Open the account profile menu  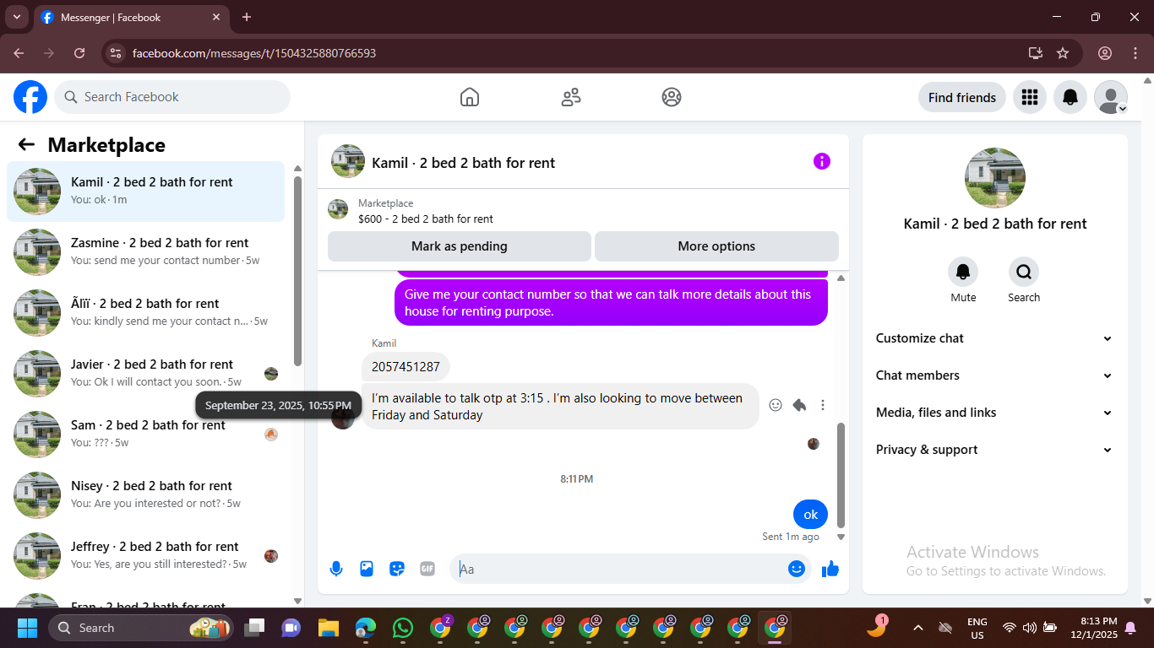pos(1111,97)
